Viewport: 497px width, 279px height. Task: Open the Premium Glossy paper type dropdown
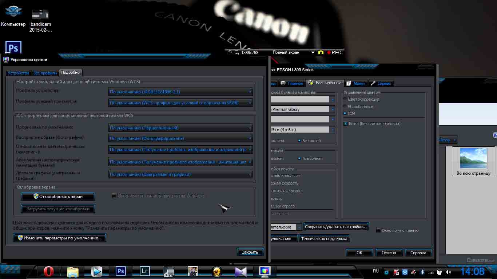[302, 109]
